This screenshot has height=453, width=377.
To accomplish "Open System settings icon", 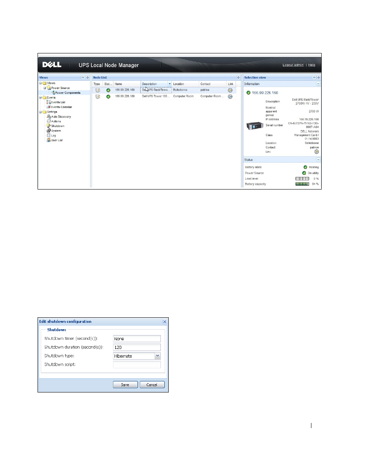I will [x=49, y=131].
